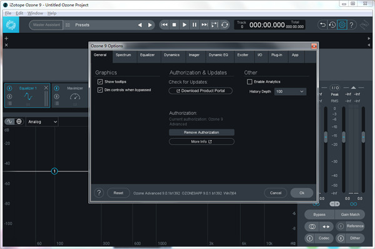Screen dimensions: 375x249
Task: Select the Equalizer 1 curve icon
Action: coord(28,96)
